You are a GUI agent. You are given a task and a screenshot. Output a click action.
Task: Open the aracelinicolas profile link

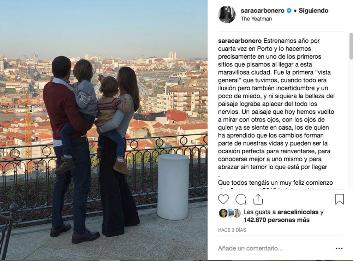tap(298, 212)
